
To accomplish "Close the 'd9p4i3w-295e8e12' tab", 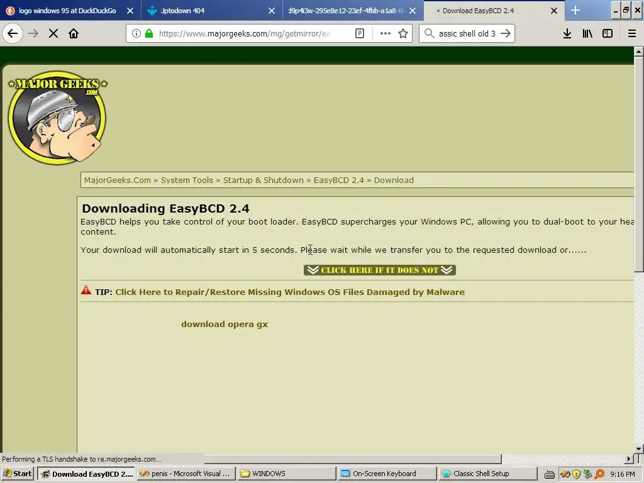I will pos(413,11).
